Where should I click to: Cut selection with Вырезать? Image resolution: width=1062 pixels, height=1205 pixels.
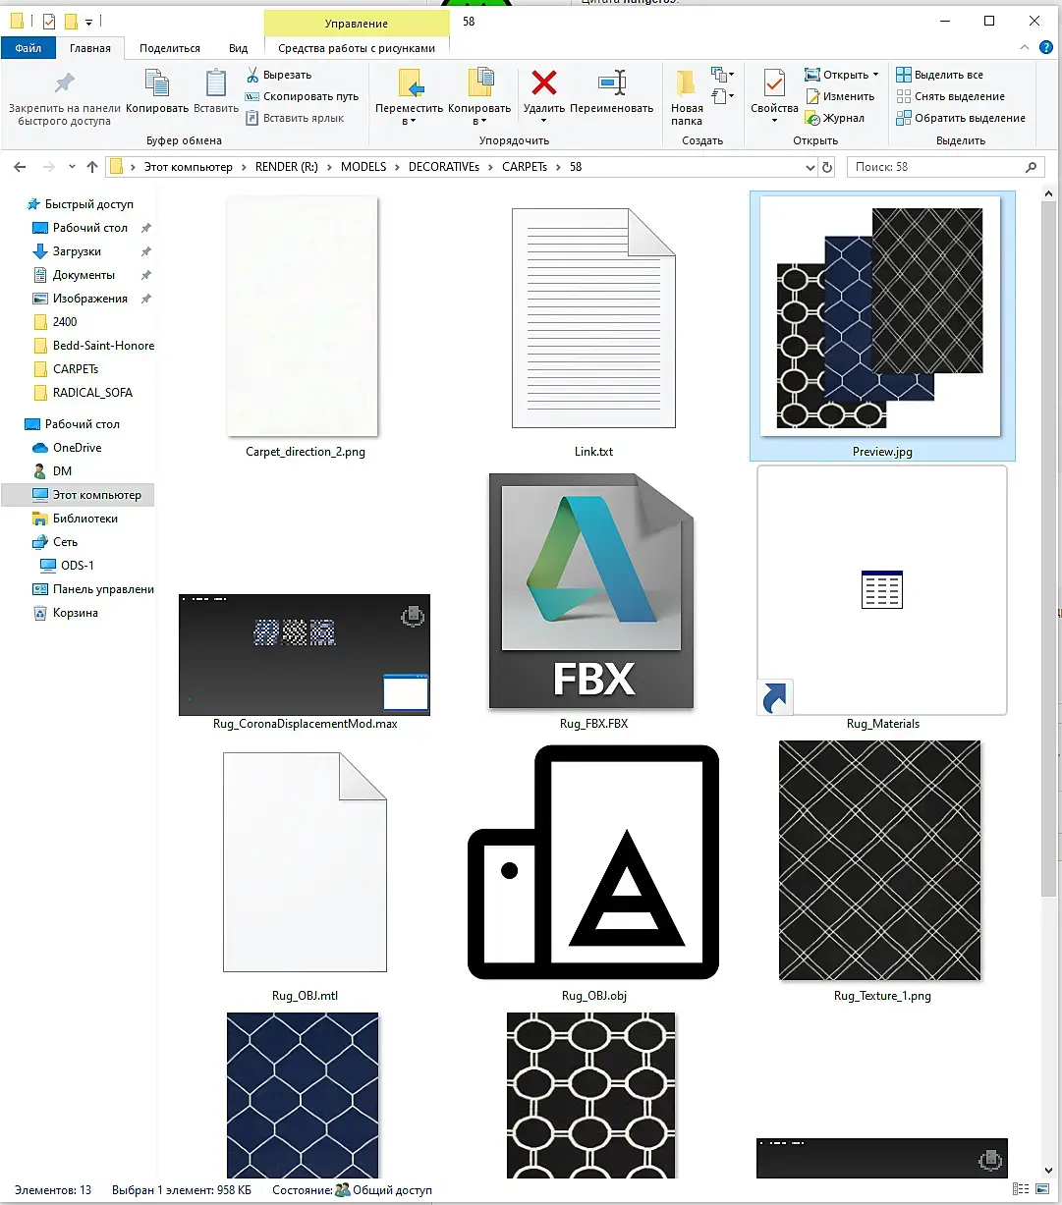tap(278, 75)
